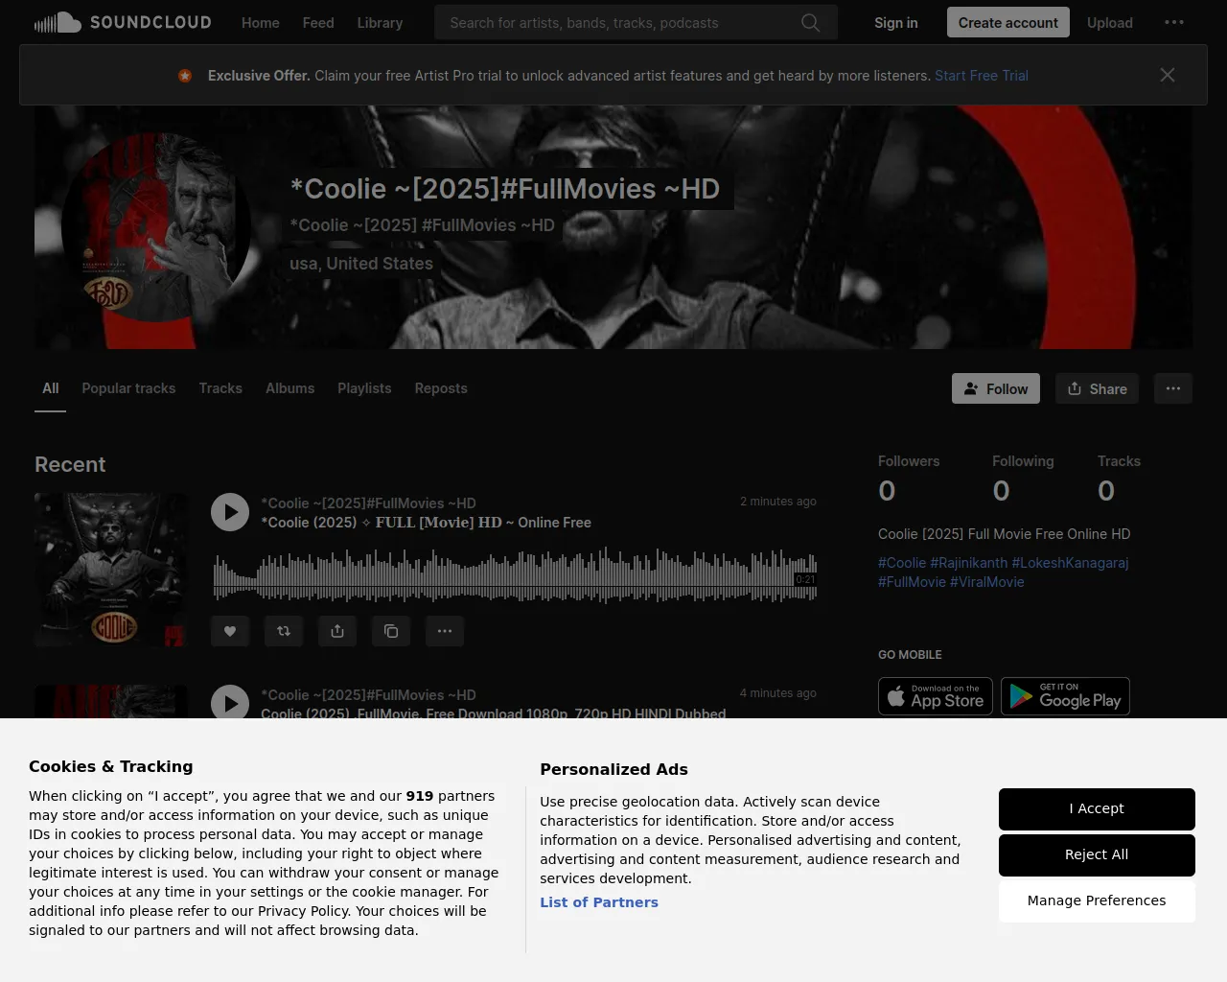Play the Free Download 1080p track
The height and width of the screenshot is (982, 1227).
click(230, 703)
